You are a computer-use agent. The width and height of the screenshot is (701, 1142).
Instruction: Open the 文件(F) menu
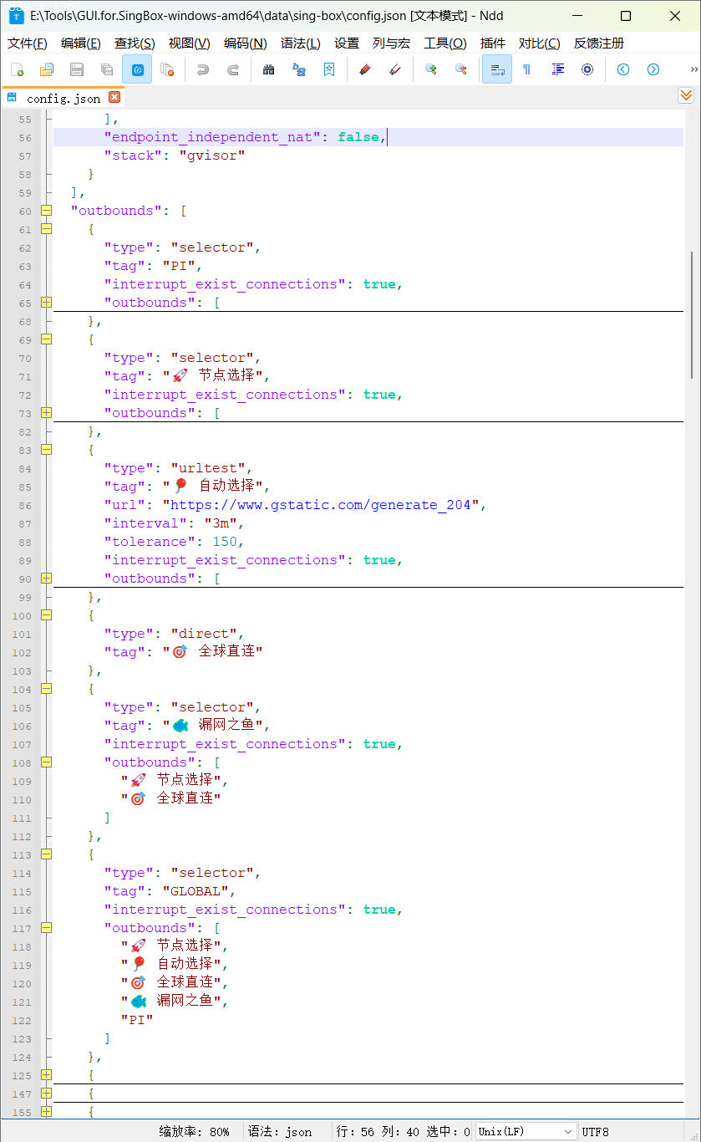click(28, 43)
